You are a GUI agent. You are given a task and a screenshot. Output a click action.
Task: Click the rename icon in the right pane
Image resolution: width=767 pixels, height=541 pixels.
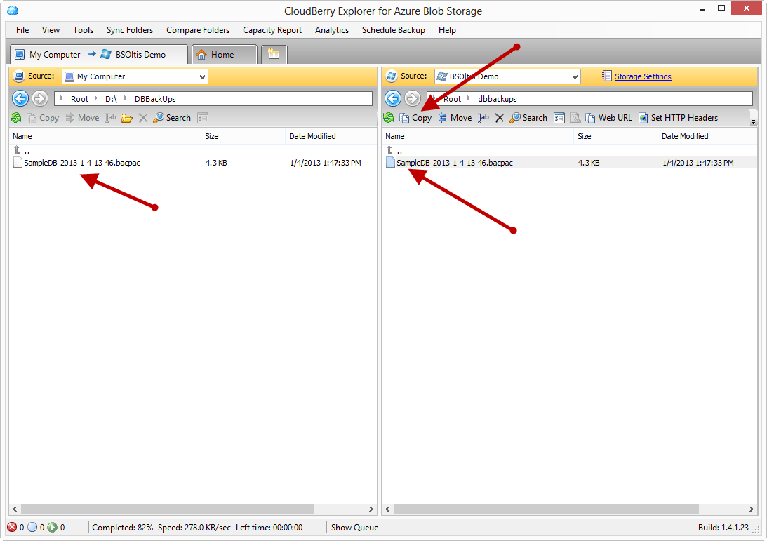(x=483, y=118)
